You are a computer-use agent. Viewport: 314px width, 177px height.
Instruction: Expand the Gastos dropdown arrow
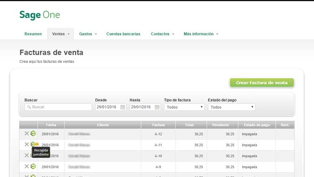click(96, 34)
